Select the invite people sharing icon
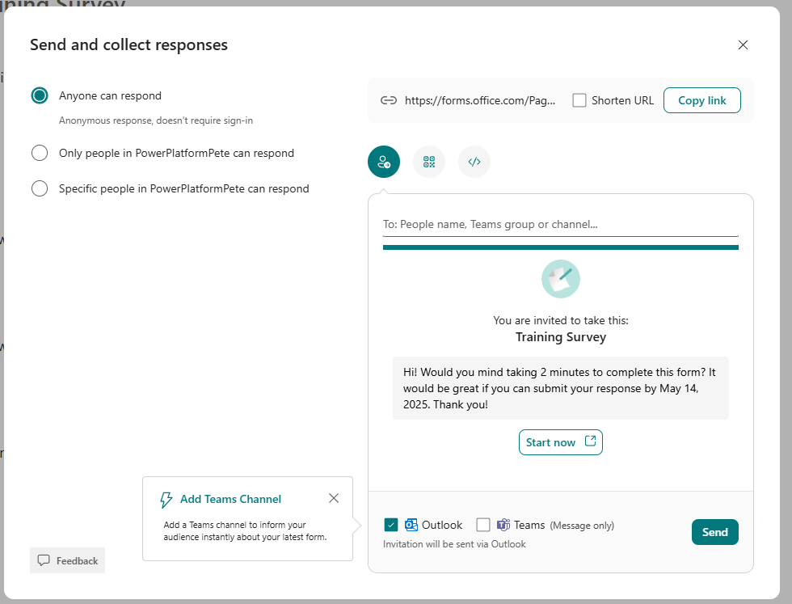The image size is (792, 604). (x=384, y=162)
